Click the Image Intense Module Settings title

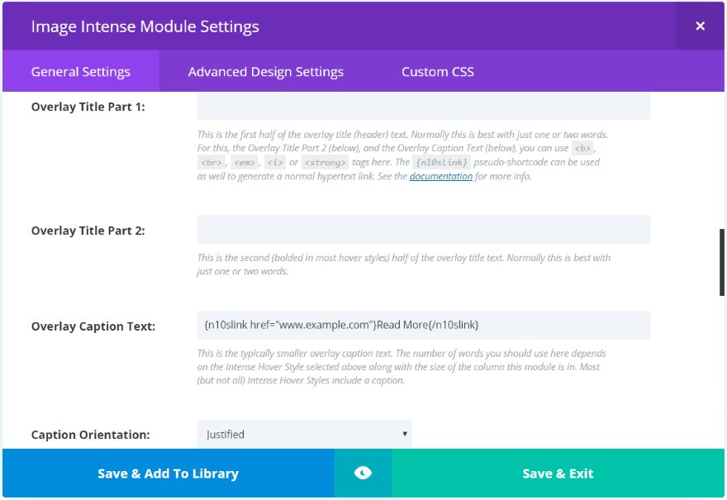click(145, 26)
